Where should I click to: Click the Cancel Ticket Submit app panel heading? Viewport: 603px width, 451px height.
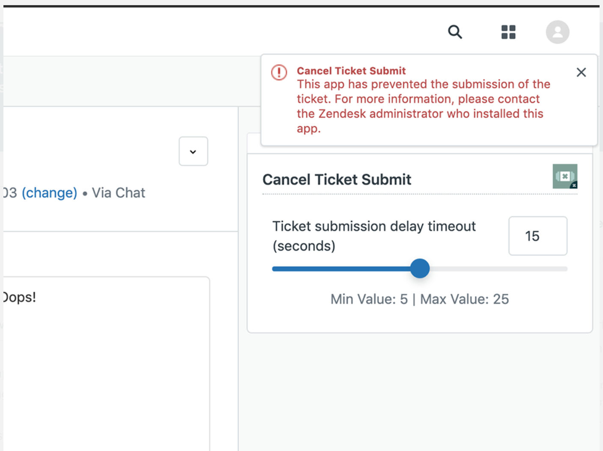pyautogui.click(x=337, y=180)
